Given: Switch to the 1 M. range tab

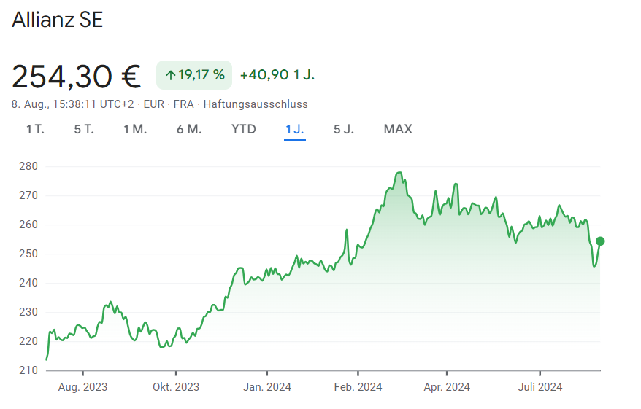Looking at the screenshot, I should tap(135, 129).
